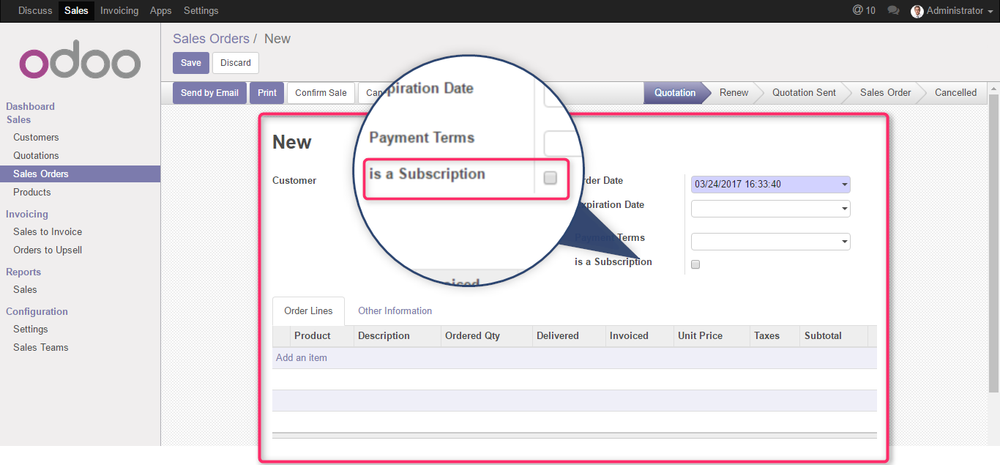
Task: Click the Odoo logo in sidebar
Action: point(80,64)
